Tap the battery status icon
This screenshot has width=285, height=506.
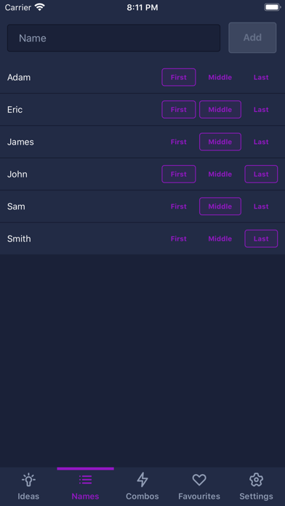click(x=273, y=7)
